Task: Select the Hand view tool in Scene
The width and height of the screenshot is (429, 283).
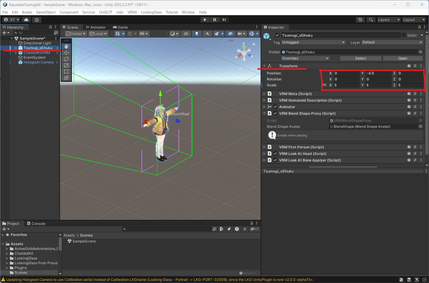Action: coord(66,46)
